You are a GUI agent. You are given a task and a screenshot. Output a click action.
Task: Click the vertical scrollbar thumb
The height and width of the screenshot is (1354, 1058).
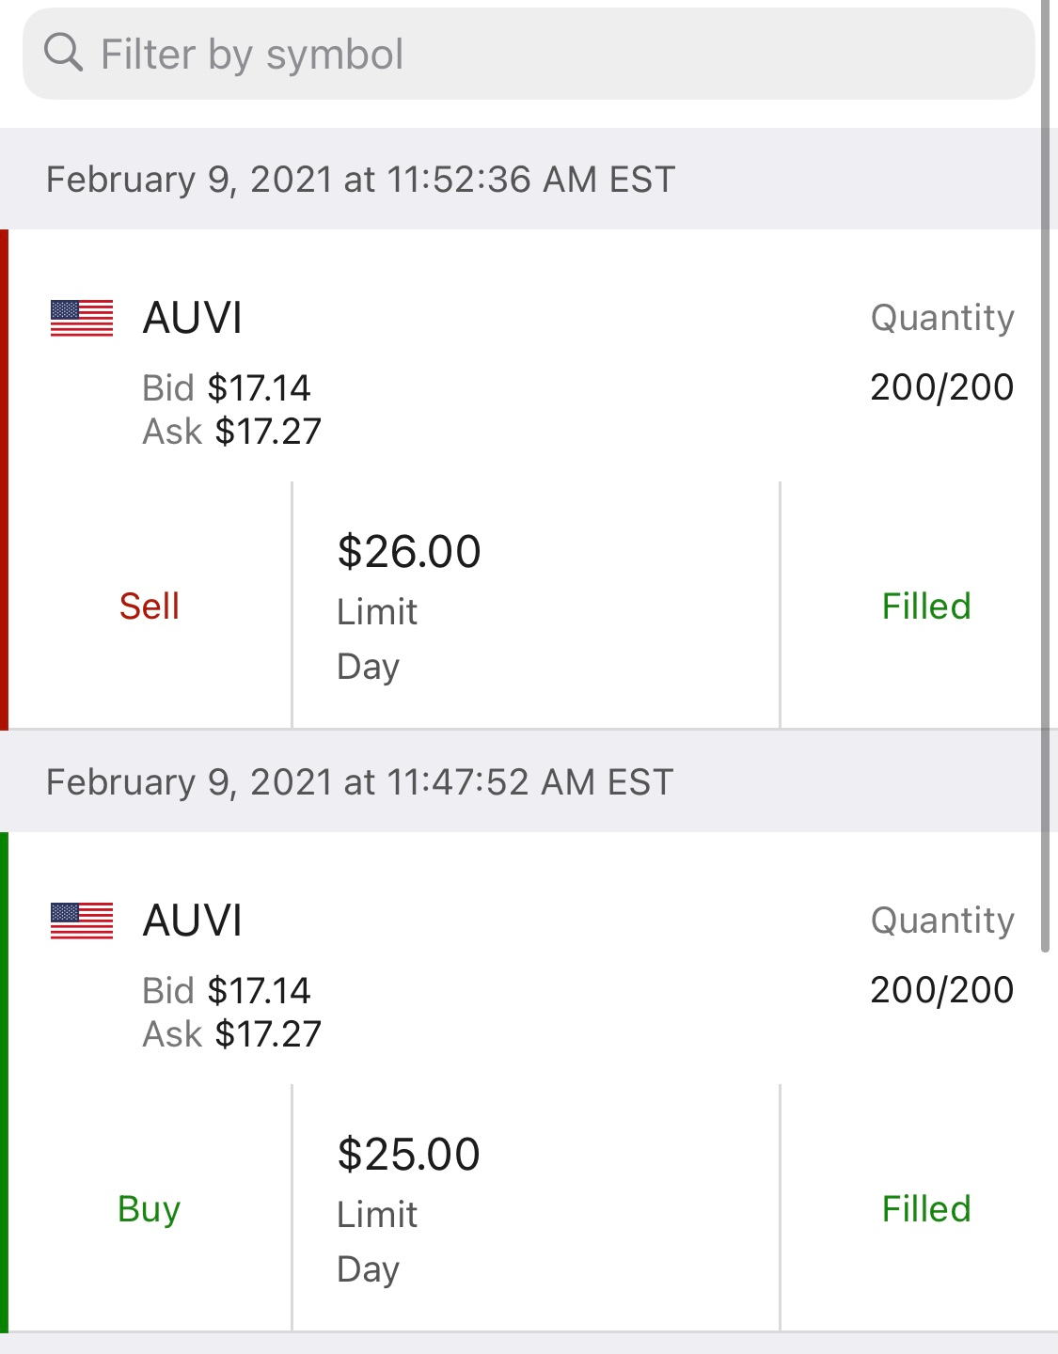coord(1045,470)
